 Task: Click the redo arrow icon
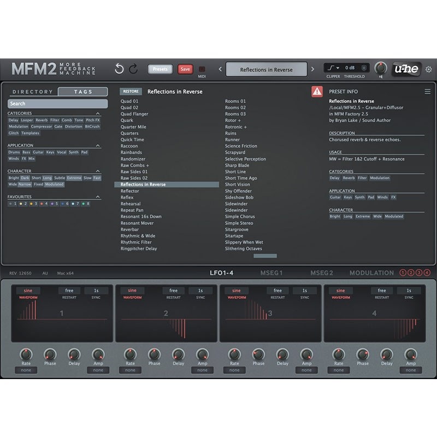click(x=133, y=69)
